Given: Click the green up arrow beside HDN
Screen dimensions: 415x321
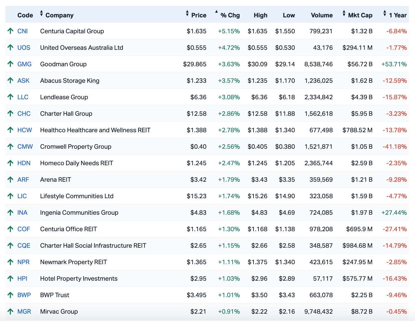Looking at the screenshot, I should tap(10, 163).
